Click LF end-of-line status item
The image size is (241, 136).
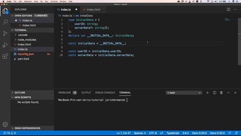click(162, 133)
